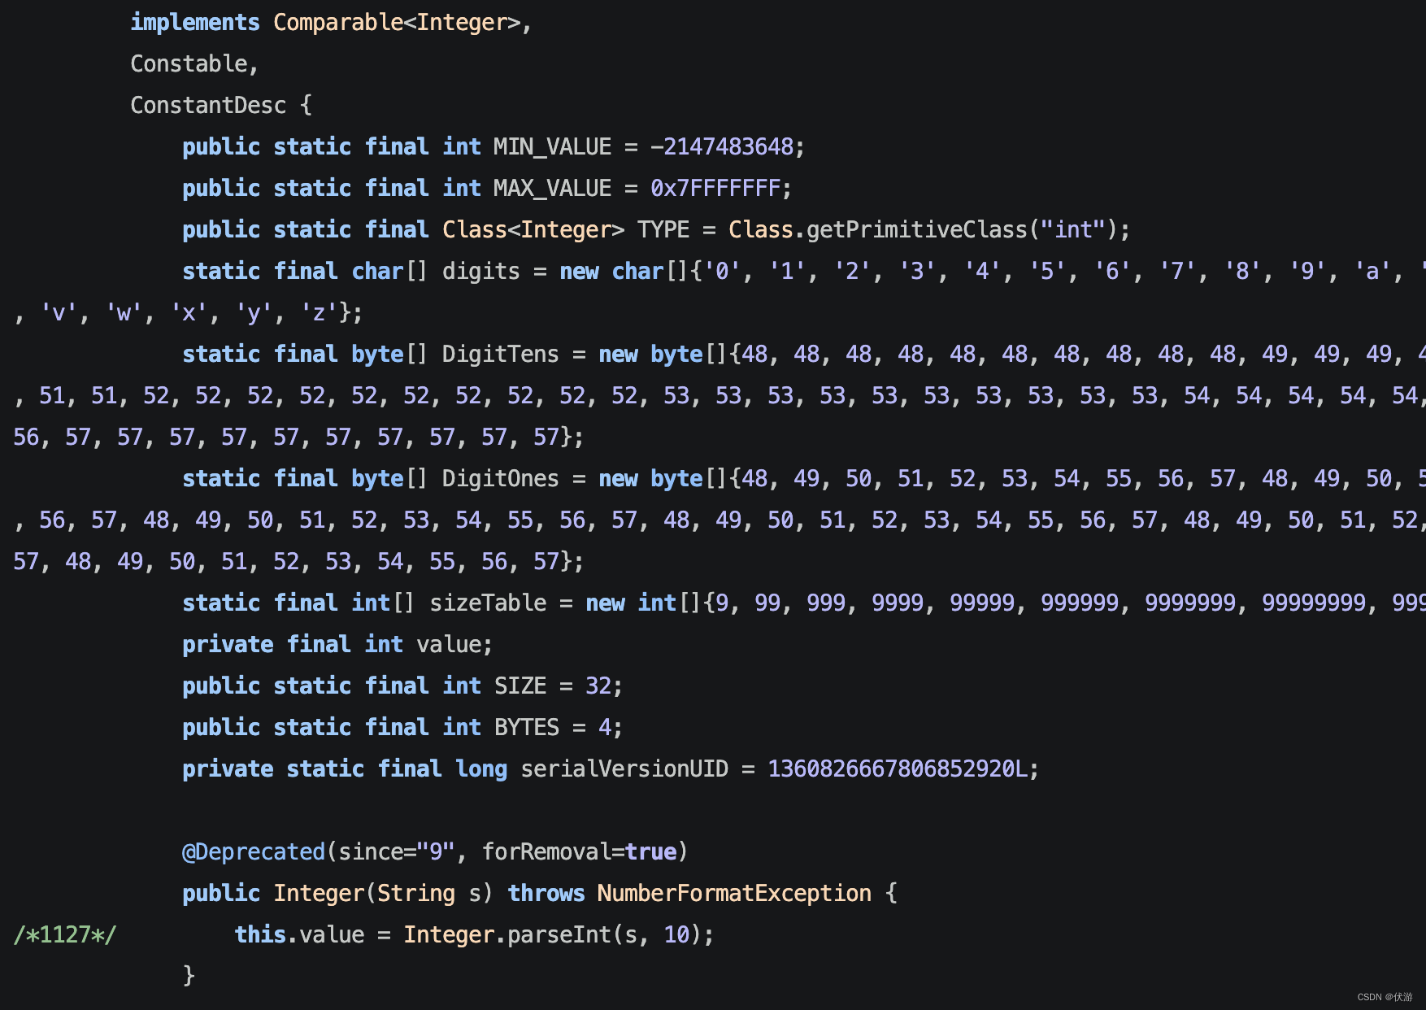Click the throws keyword
The image size is (1426, 1010).
[x=546, y=893]
